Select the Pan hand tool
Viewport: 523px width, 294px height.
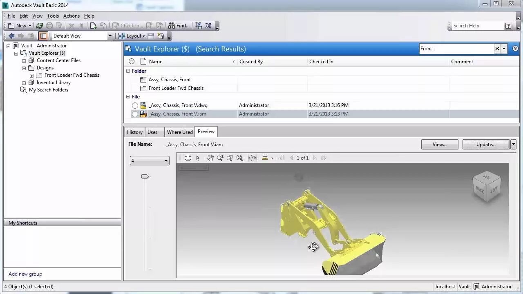(x=210, y=158)
